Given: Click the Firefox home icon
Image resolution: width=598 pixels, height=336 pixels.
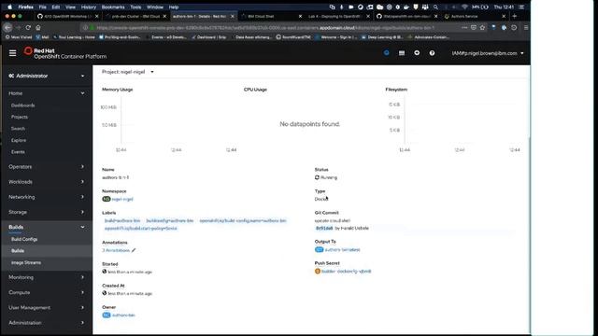Looking at the screenshot, I should pyautogui.click(x=38, y=27).
